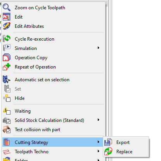Choose Operation Copy from context menu

31,58
